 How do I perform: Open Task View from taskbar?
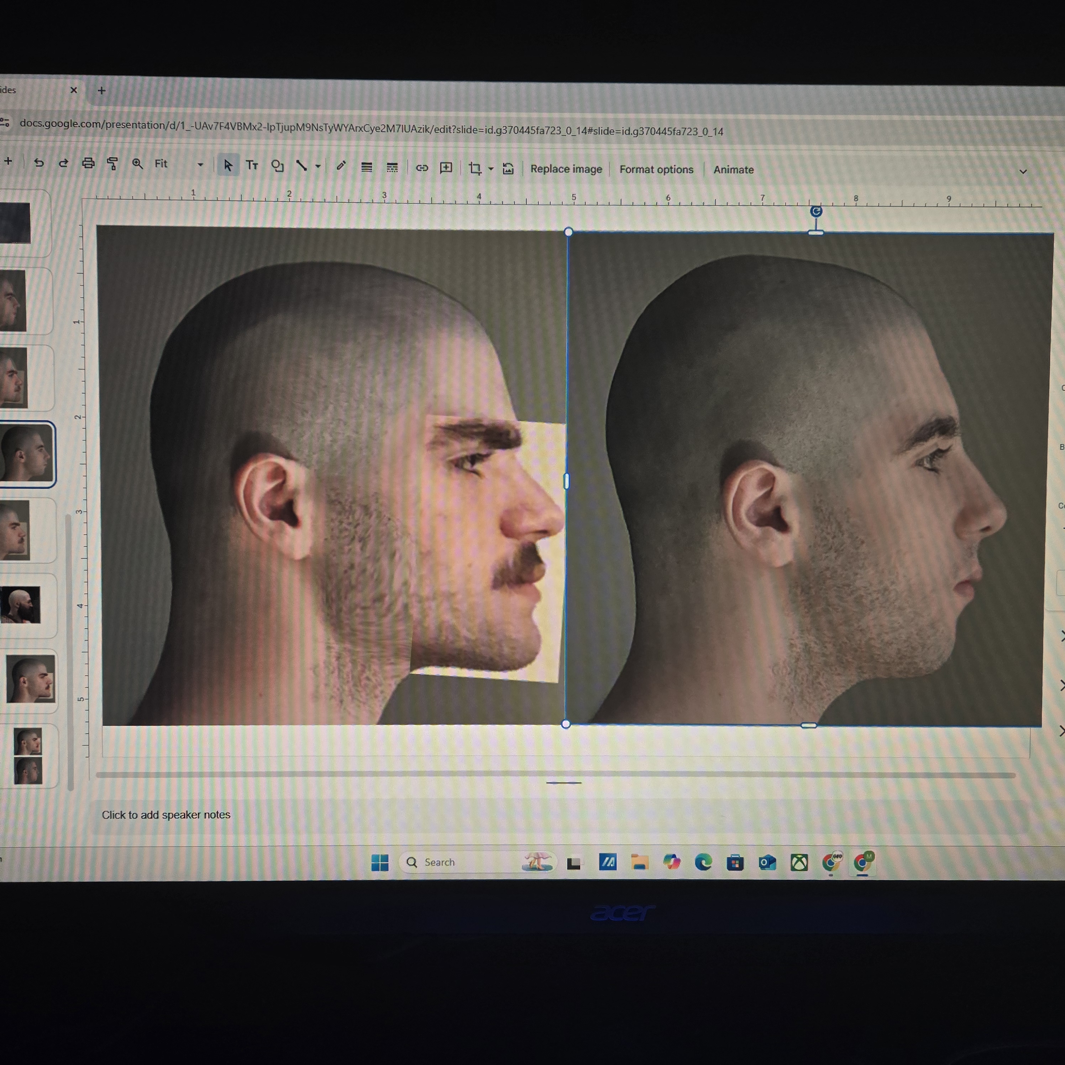pyautogui.click(x=574, y=863)
